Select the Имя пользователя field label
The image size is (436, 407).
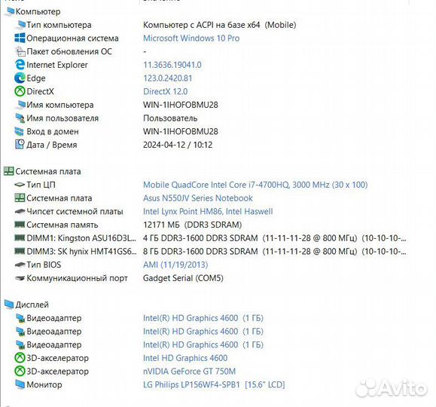(x=63, y=118)
